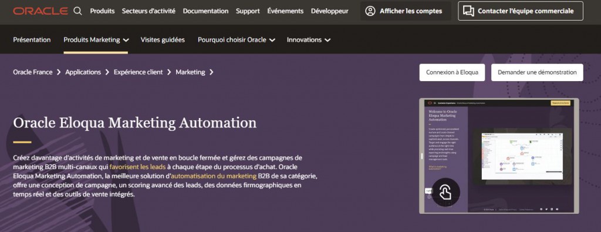Click the yellow button in demo preview header

click(561, 103)
